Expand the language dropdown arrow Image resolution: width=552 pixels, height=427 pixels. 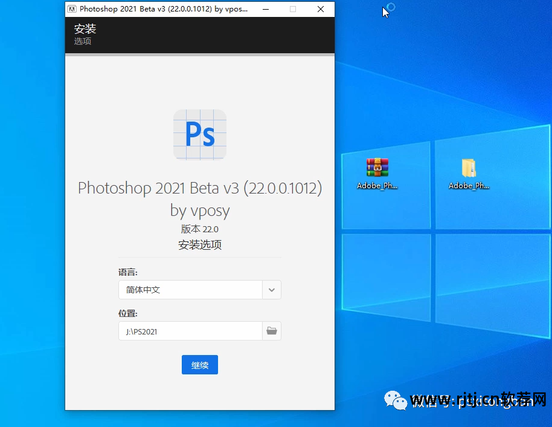pyautogui.click(x=271, y=290)
